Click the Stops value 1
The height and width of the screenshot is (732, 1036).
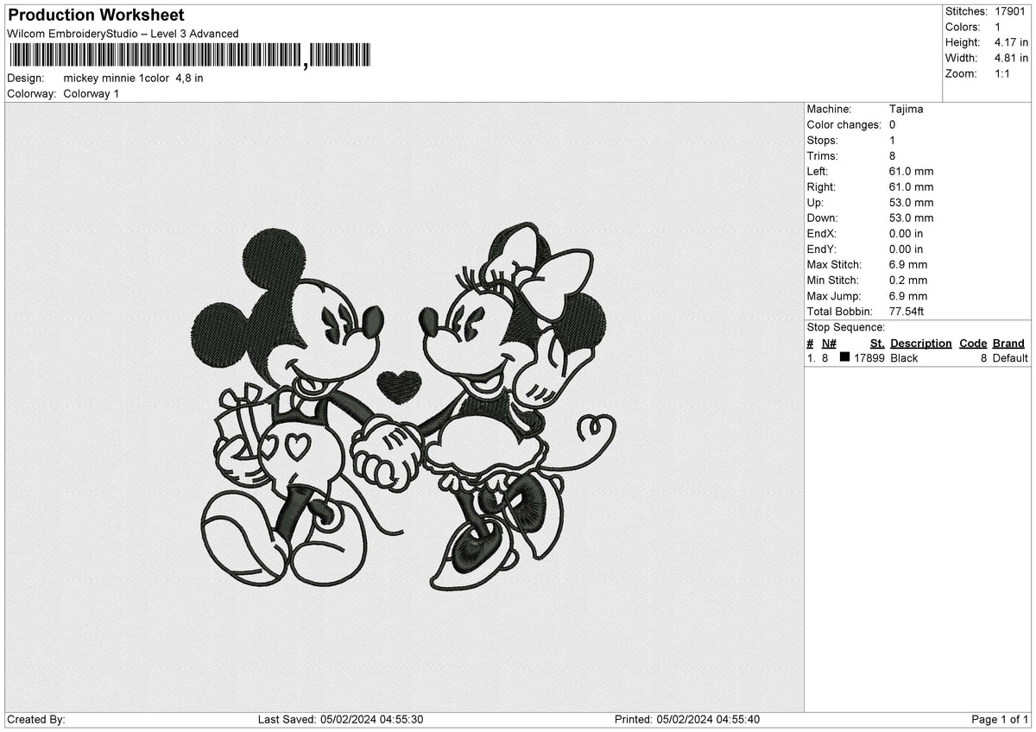[x=892, y=140]
